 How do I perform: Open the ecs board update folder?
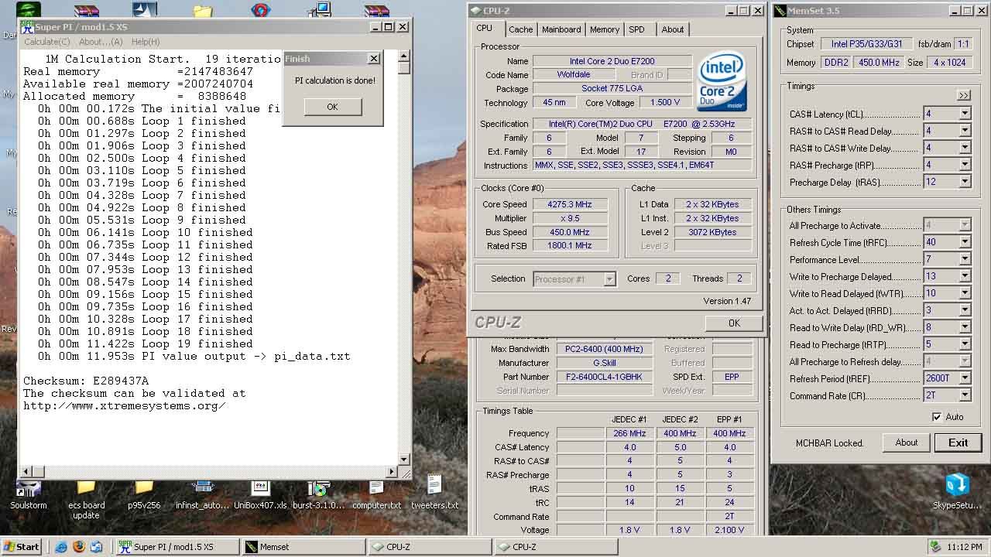(85, 487)
